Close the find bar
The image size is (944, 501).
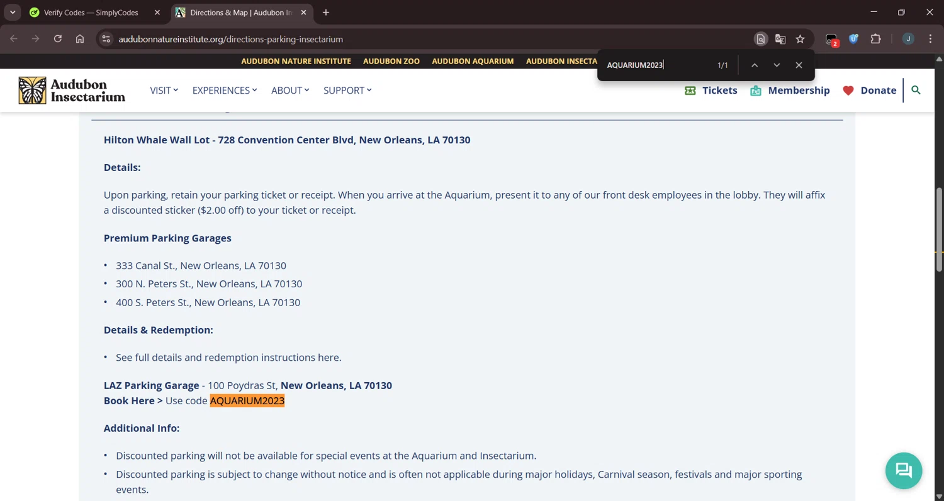point(799,65)
